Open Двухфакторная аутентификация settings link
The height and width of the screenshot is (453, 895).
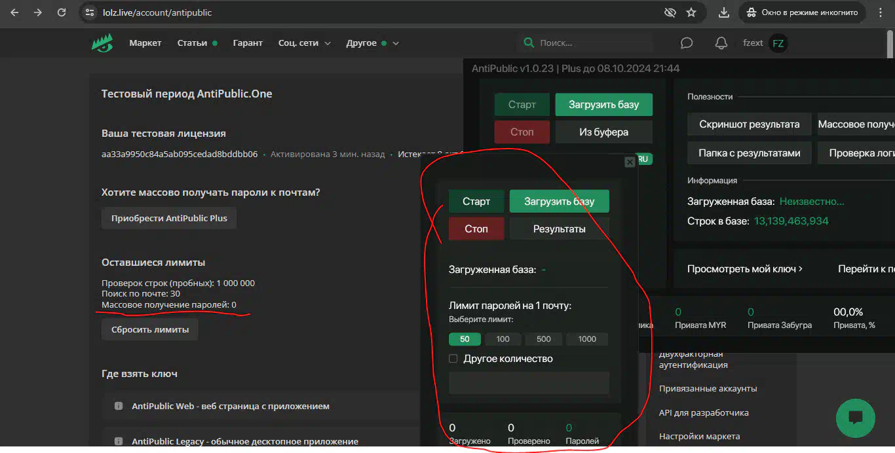(x=694, y=359)
